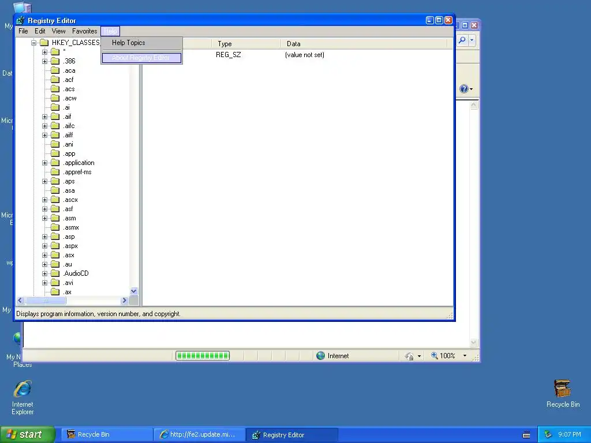Open the View menu
Viewport: 591px width, 443px height.
[58, 31]
